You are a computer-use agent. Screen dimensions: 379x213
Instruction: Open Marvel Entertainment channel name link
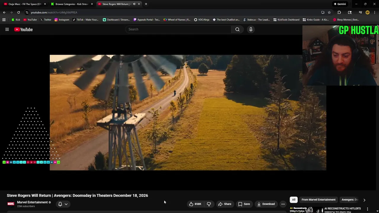(x=32, y=202)
